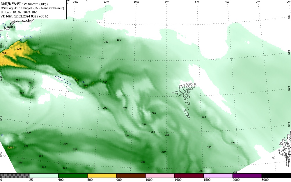
Task: Click the map value 166 near the coastline
Action: (x=13, y=27)
